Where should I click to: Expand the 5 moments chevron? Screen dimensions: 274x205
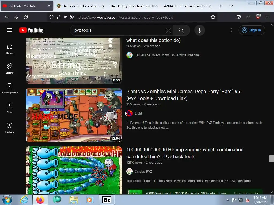(257, 193)
